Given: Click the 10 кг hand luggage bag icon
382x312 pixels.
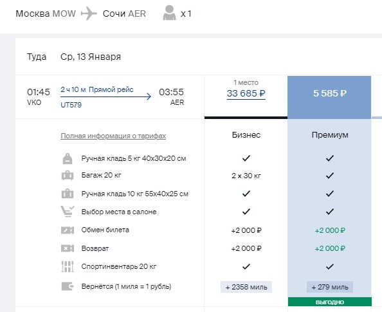Looking at the screenshot, I should (68, 194).
